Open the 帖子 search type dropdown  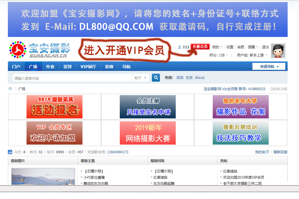(140, 78)
